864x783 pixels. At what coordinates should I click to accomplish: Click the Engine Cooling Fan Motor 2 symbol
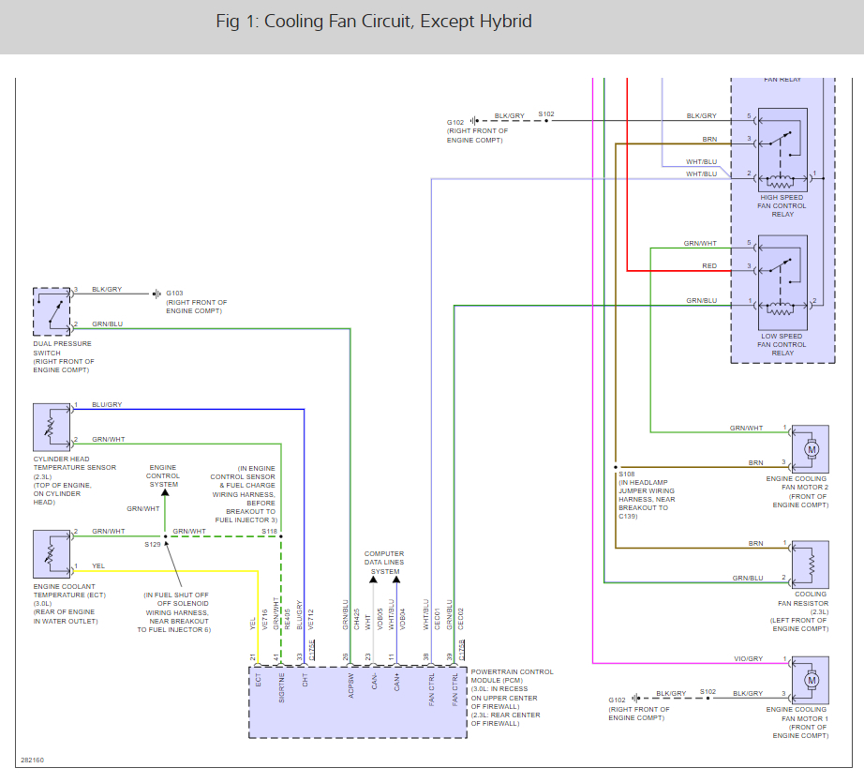[x=810, y=449]
